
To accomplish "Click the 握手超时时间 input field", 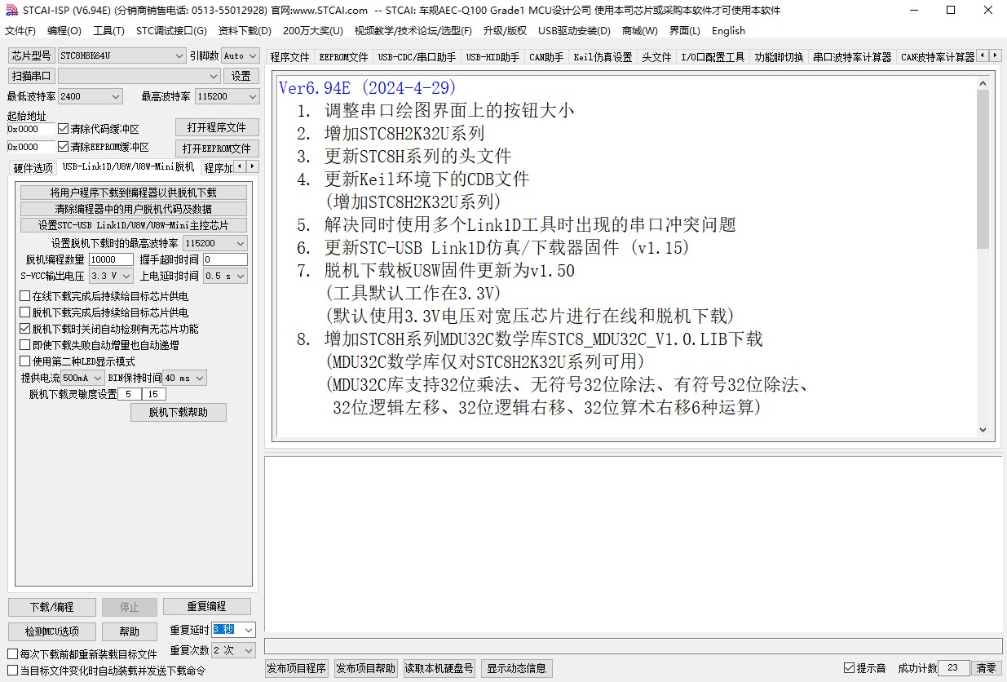I will (225, 259).
